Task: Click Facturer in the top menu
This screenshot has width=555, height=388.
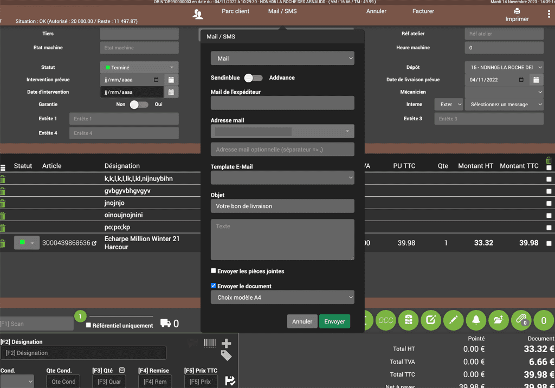Action: pyautogui.click(x=423, y=11)
